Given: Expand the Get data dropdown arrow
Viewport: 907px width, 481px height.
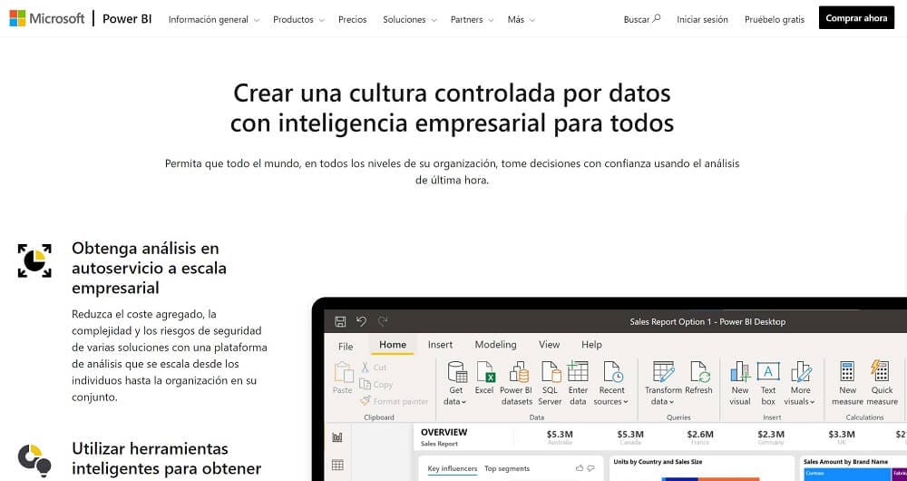Looking at the screenshot, I should (x=463, y=402).
